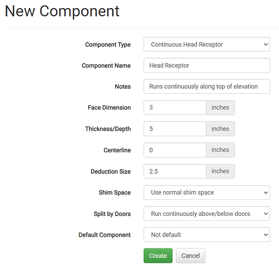Open the Component Type dropdown
The height and width of the screenshot is (272, 279).
point(207,44)
